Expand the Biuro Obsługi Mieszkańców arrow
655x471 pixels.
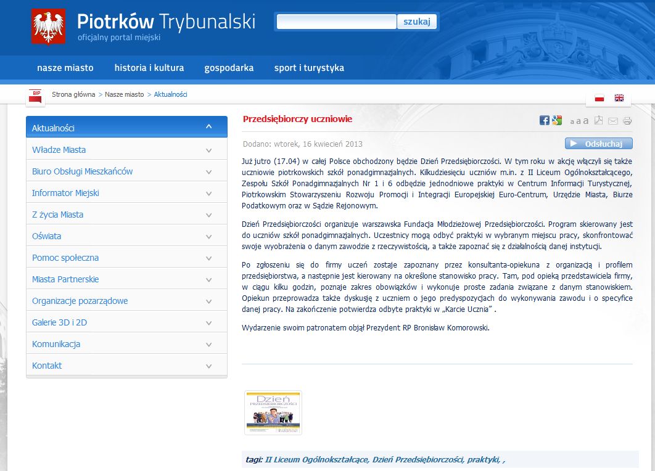tap(209, 171)
